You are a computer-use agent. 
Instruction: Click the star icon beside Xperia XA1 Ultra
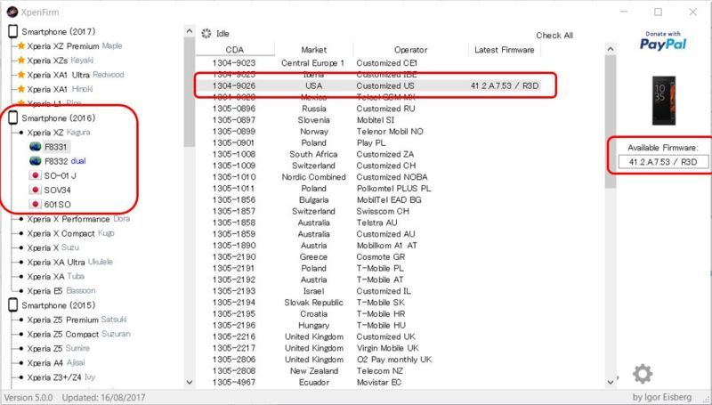click(20, 75)
